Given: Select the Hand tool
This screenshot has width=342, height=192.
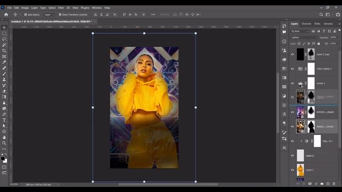Looking at the screenshot, I should pyautogui.click(x=4, y=138).
